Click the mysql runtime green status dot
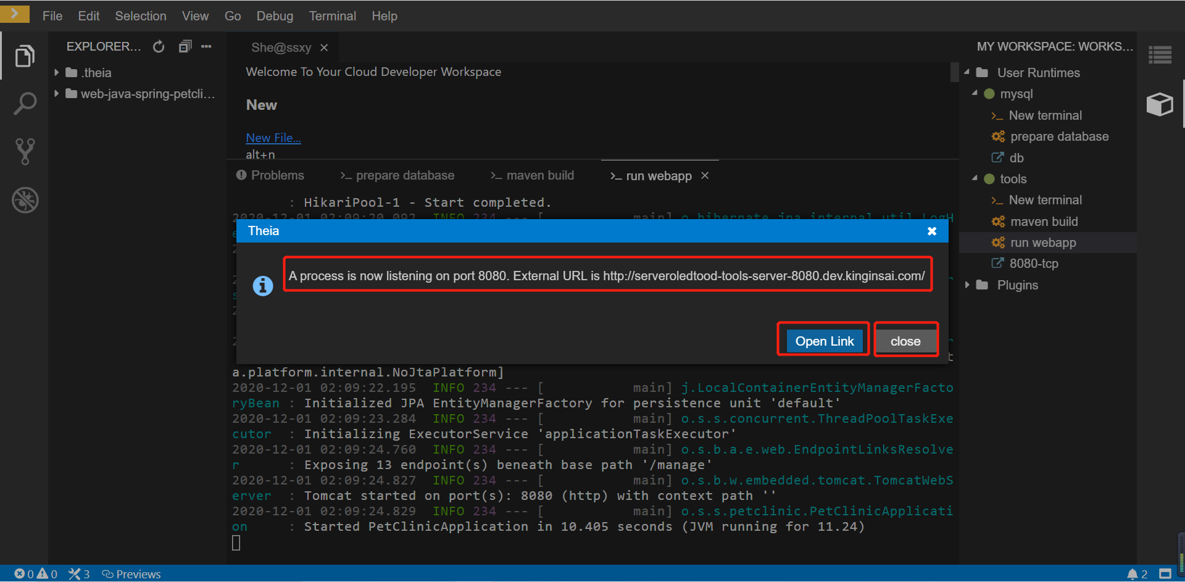Screen dimensions: 1185x582 (989, 94)
